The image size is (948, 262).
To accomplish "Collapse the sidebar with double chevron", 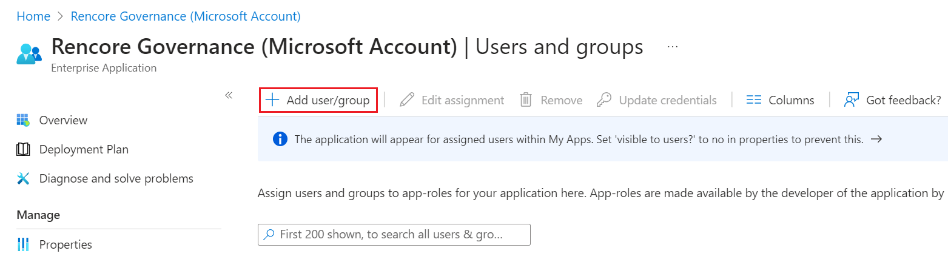I will [229, 95].
